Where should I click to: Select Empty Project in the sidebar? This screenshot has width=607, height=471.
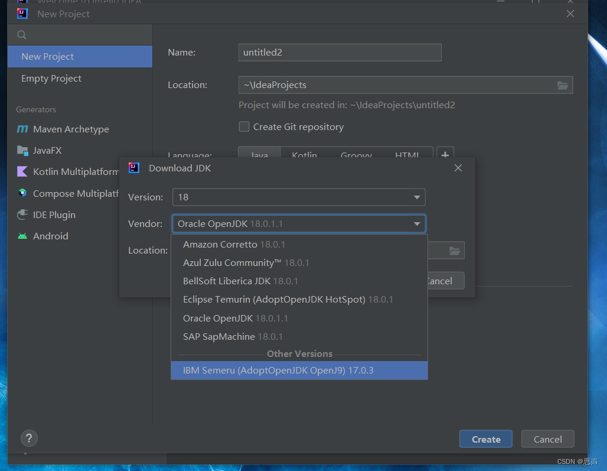80,78
